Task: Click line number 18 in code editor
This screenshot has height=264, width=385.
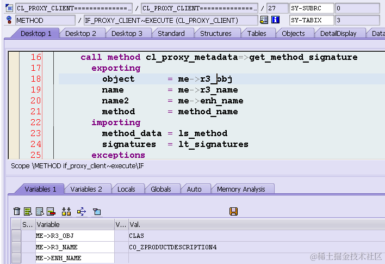Action: [x=36, y=79]
